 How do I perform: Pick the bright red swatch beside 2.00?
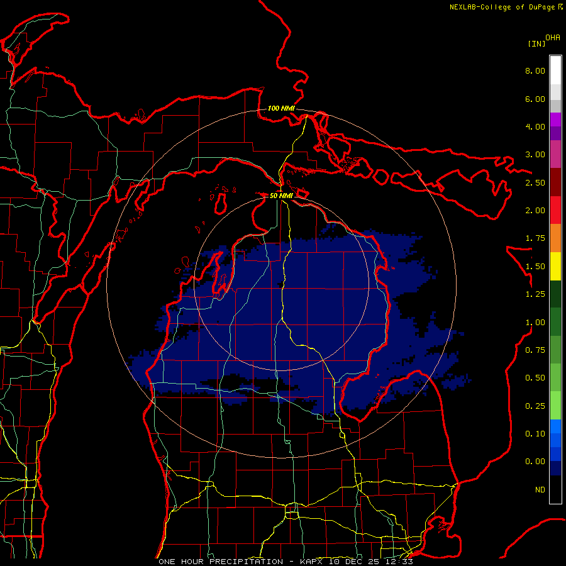[555, 211]
